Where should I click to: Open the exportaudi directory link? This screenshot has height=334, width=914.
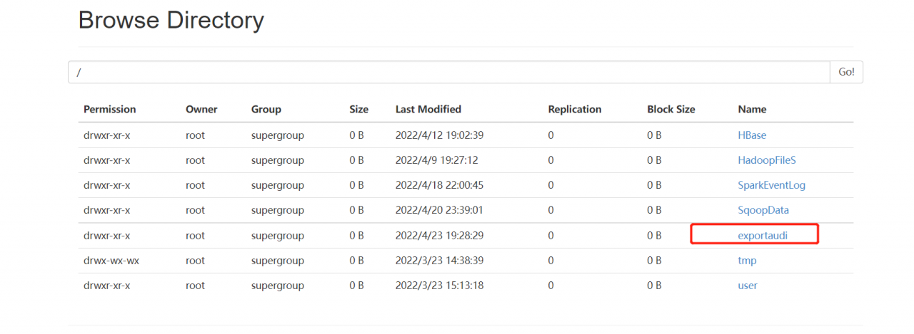[x=762, y=235]
